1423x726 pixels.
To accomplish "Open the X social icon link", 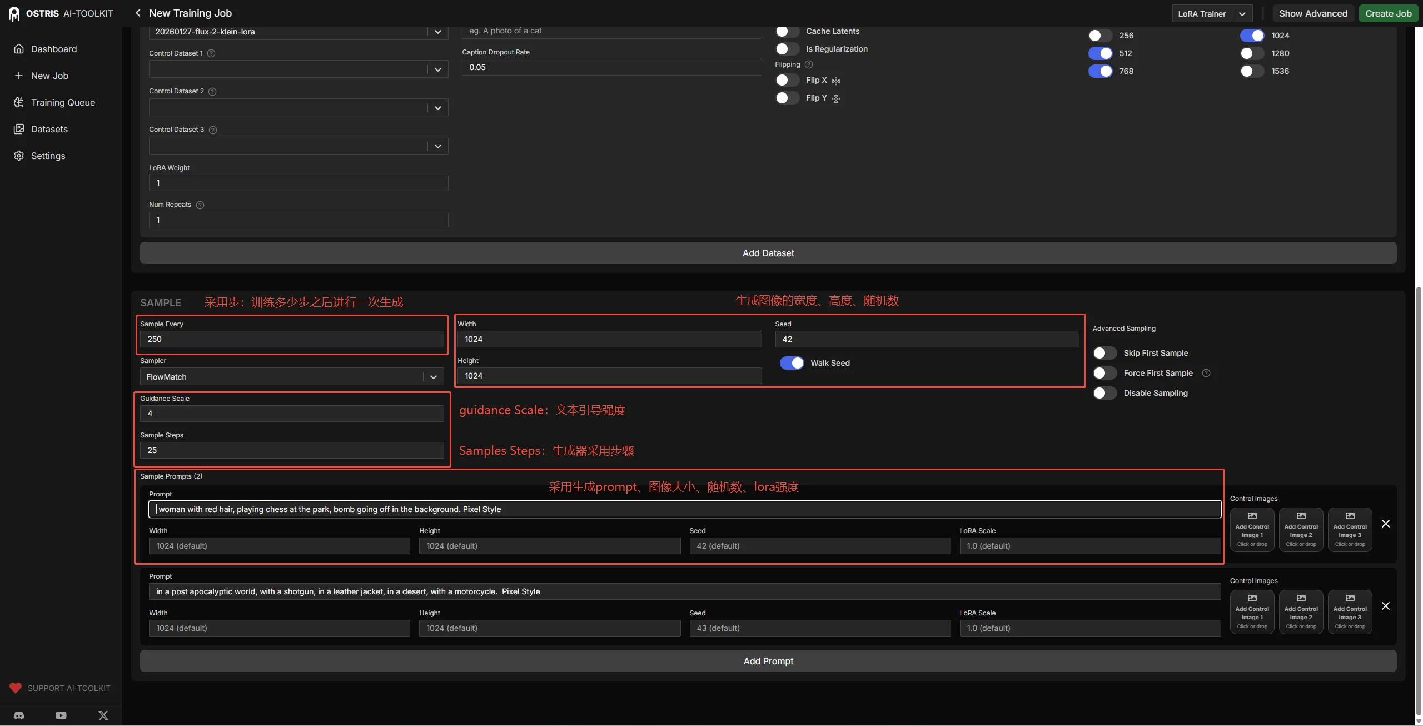I will [x=103, y=715].
